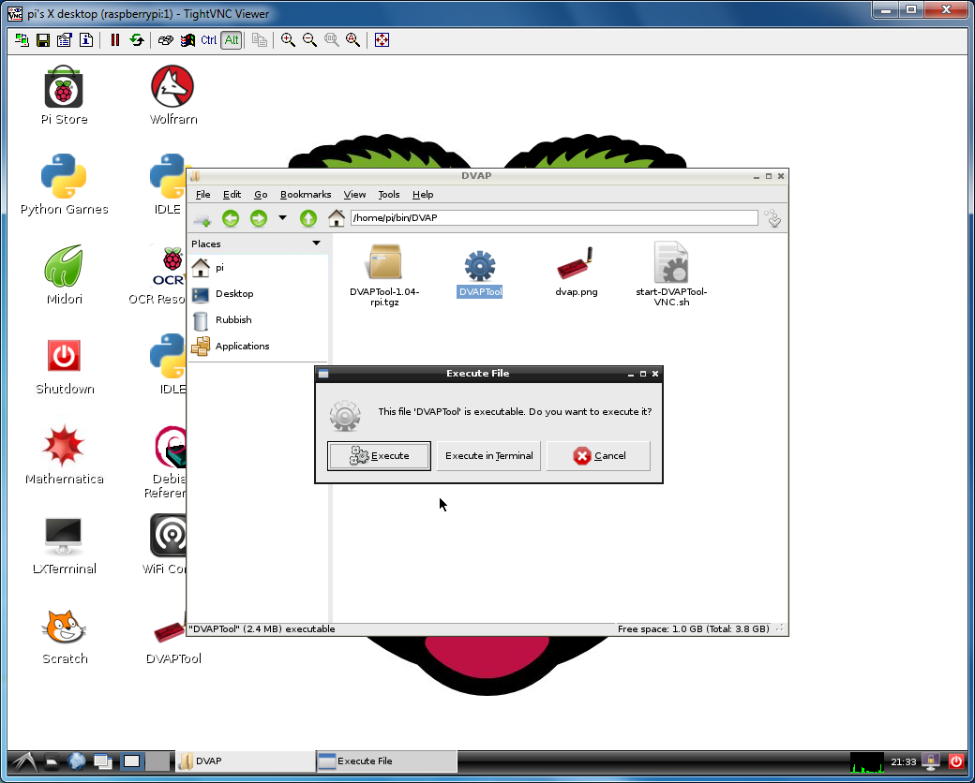Toggle the Ctrl key button in TightVNC
The image size is (975, 783).
[x=209, y=40]
